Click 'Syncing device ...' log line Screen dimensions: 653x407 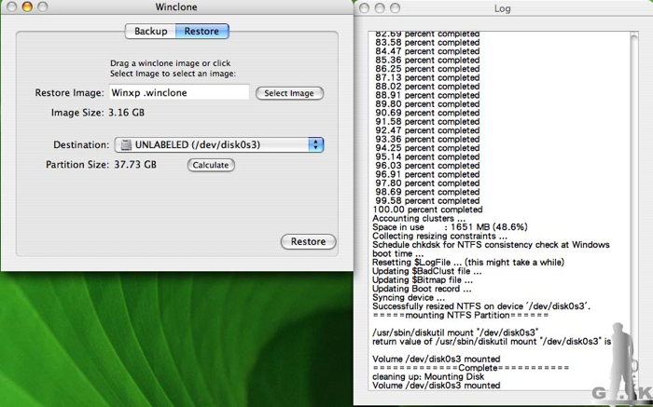[409, 298]
